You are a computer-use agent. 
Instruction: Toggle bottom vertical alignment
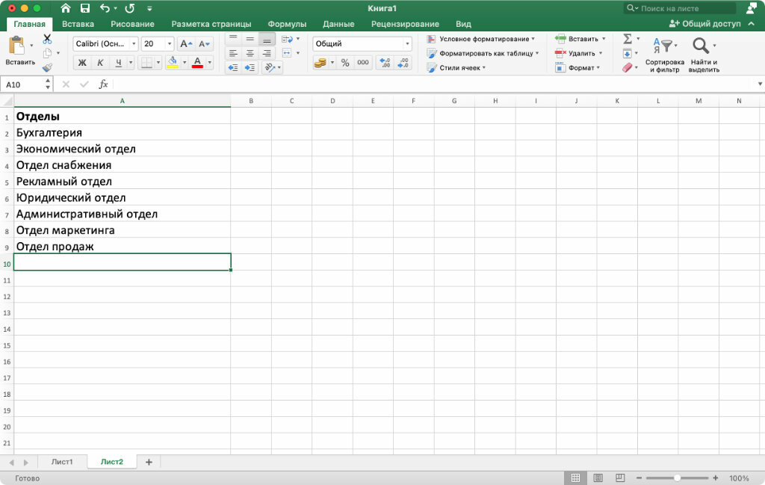[x=267, y=39]
